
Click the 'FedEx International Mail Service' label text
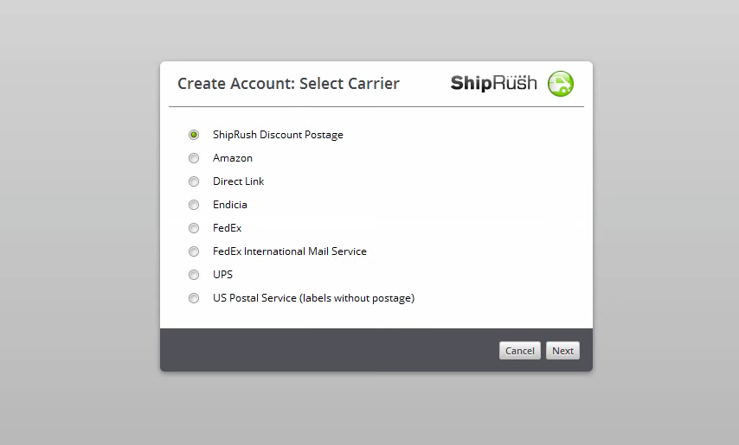290,251
